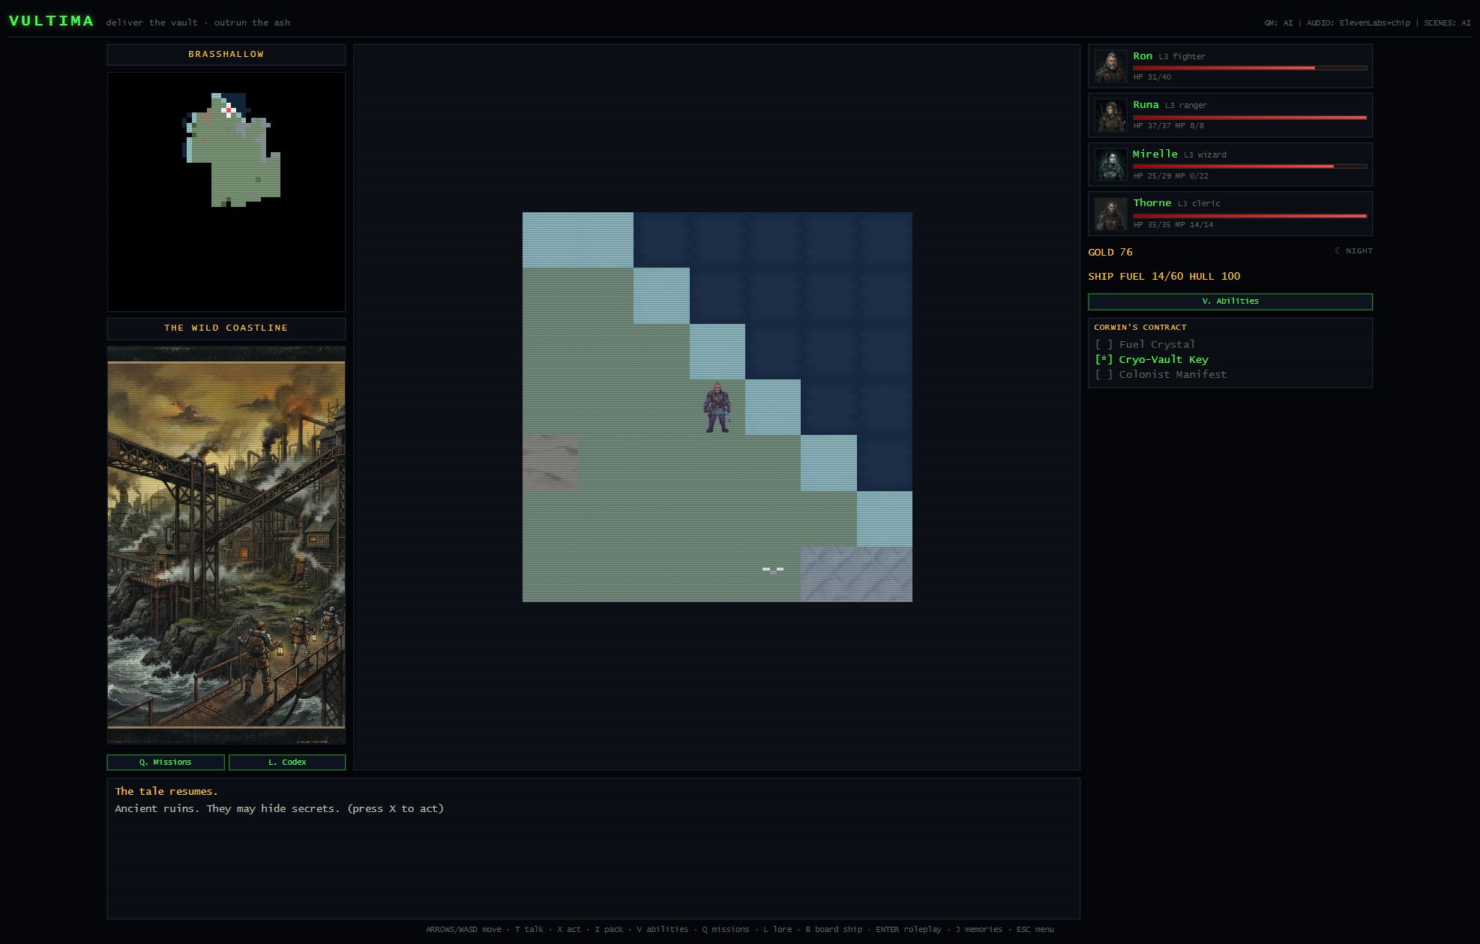This screenshot has width=1480, height=944.
Task: Click the stone ruins tile at map corner
Action: 856,574
